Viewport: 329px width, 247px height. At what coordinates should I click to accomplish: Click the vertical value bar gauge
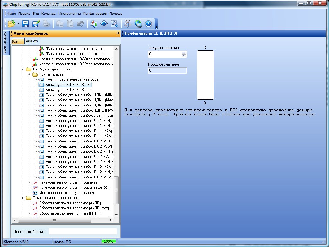point(205,75)
